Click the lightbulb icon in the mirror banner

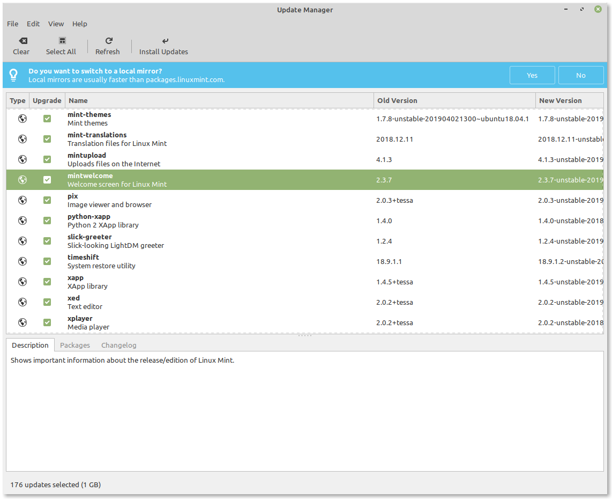(x=13, y=75)
